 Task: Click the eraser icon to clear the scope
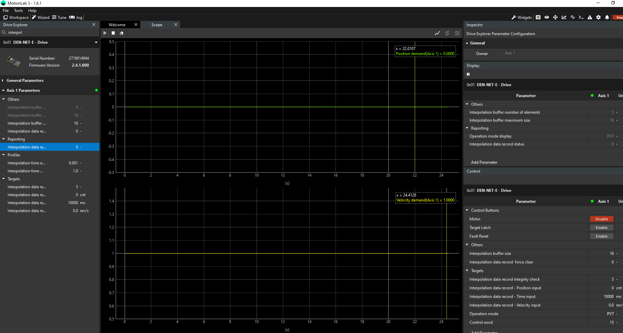tap(122, 33)
